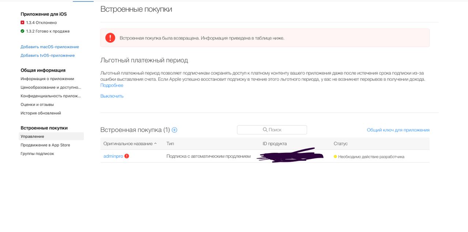Open Группы подписок

37,154
